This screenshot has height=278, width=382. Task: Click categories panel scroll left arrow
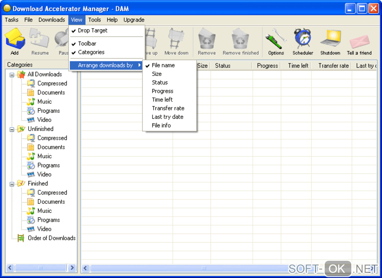coord(10,268)
